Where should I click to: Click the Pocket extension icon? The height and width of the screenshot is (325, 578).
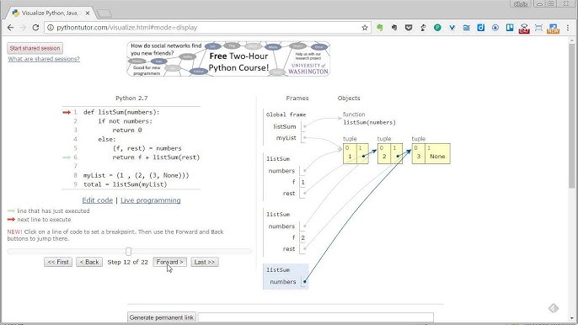pyautogui.click(x=409, y=28)
